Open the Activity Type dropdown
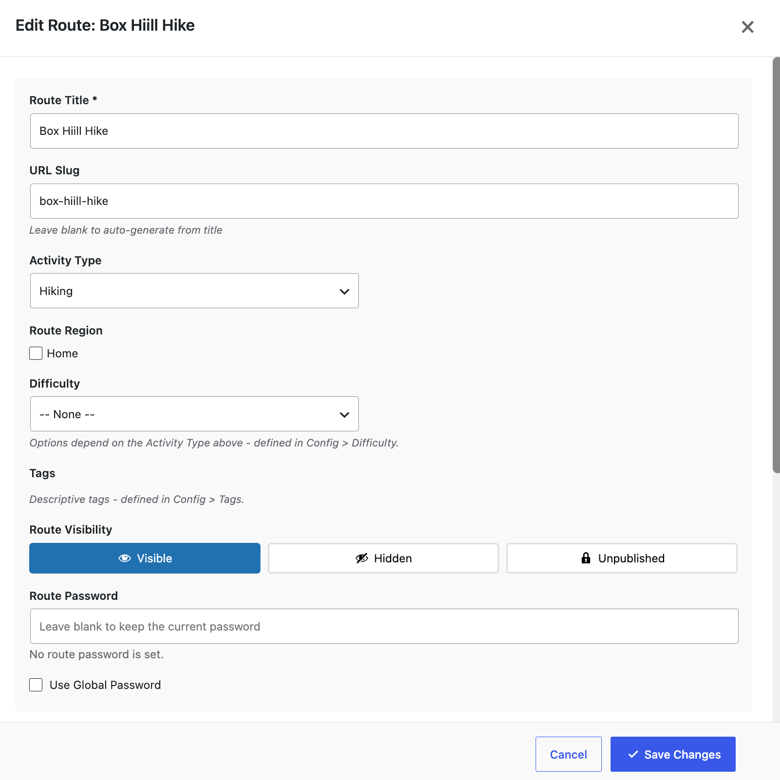Viewport: 780px width, 780px height. coord(194,291)
